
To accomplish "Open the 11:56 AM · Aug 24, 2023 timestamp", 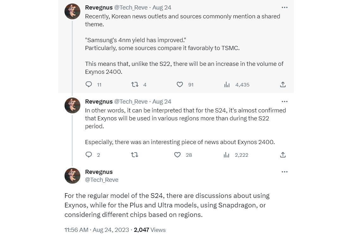I will 96,230.
